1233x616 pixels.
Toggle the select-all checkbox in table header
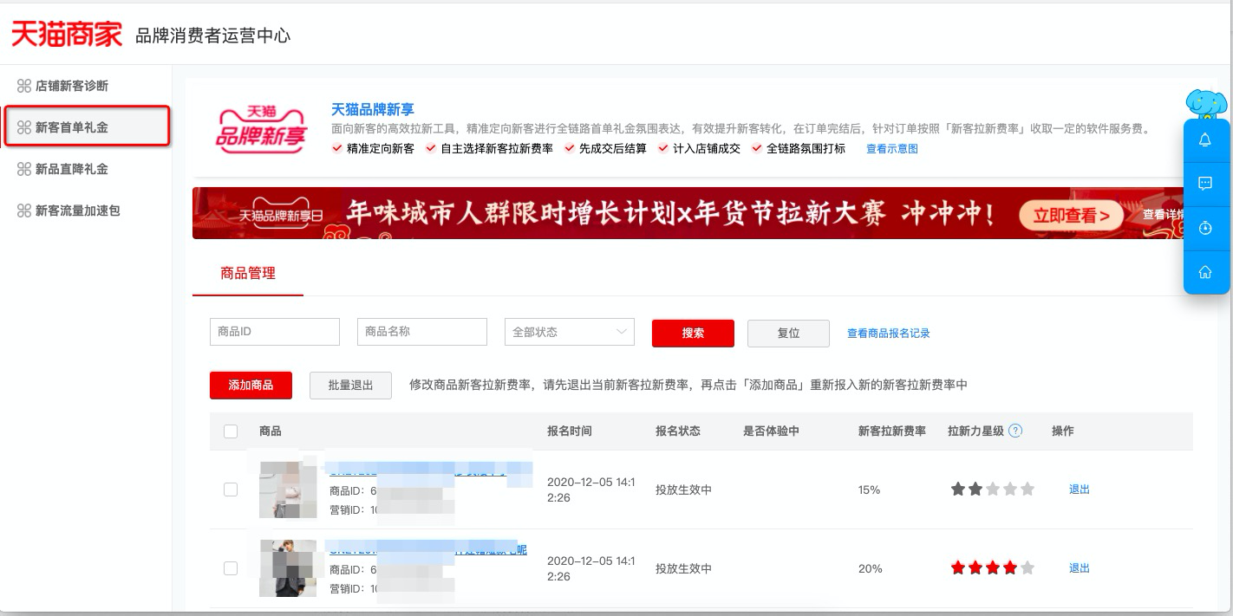point(231,431)
